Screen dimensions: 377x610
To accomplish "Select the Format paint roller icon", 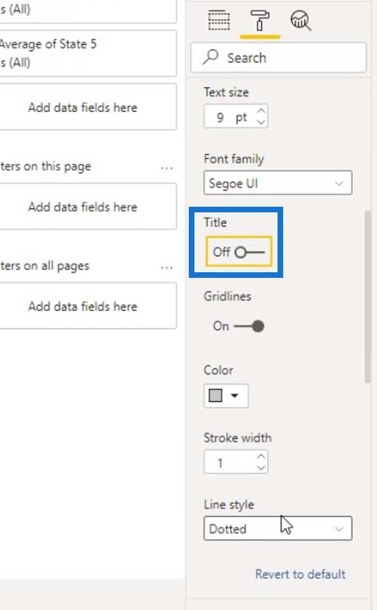I will click(260, 20).
